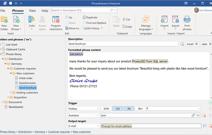Click the add tag icon

[182, 44]
